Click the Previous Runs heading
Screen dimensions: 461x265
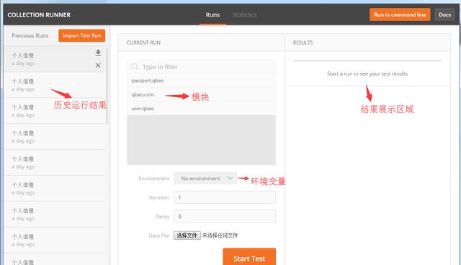[30, 35]
